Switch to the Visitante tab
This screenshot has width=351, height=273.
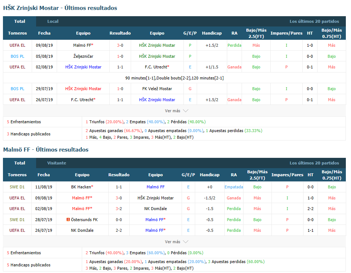pos(57,163)
